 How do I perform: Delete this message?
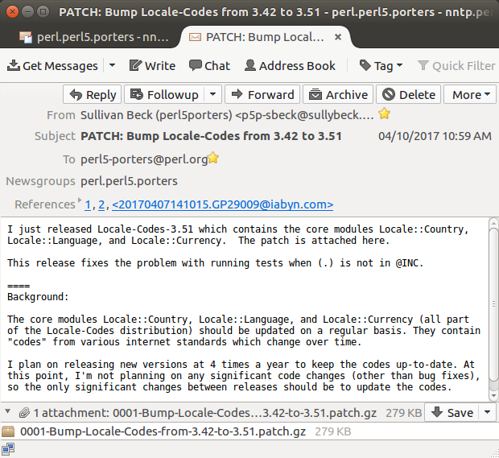point(408,95)
